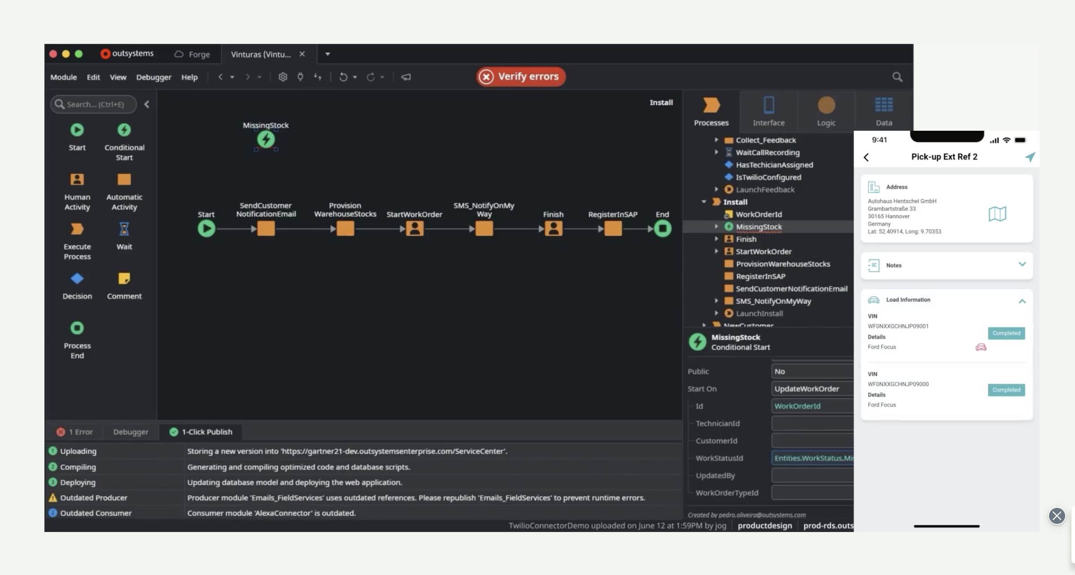Pick the Execute Process toolbox element
The height and width of the screenshot is (575, 1075).
pos(77,241)
